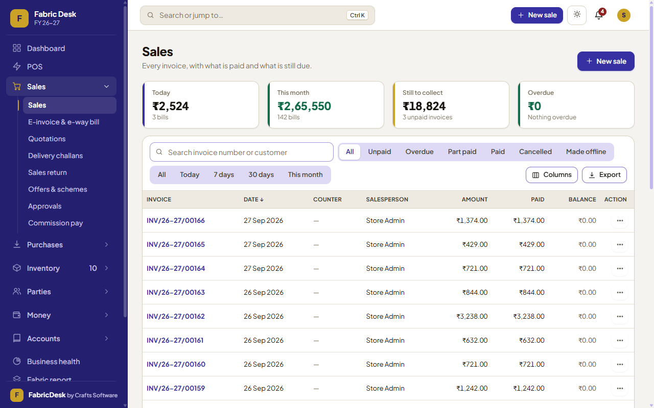Screen dimensions: 654x408
Task: Filter invoices by Unpaid status
Action: click(x=380, y=152)
